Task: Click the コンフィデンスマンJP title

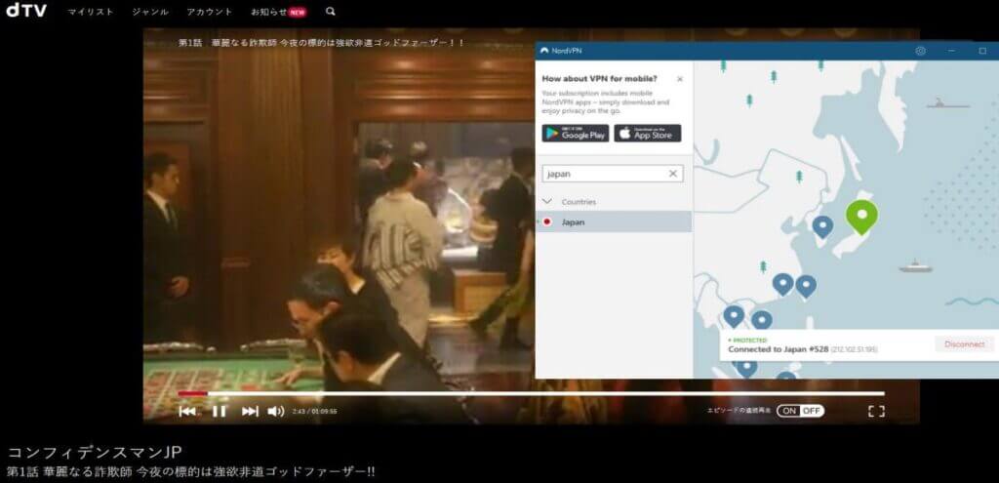Action: coord(95,453)
